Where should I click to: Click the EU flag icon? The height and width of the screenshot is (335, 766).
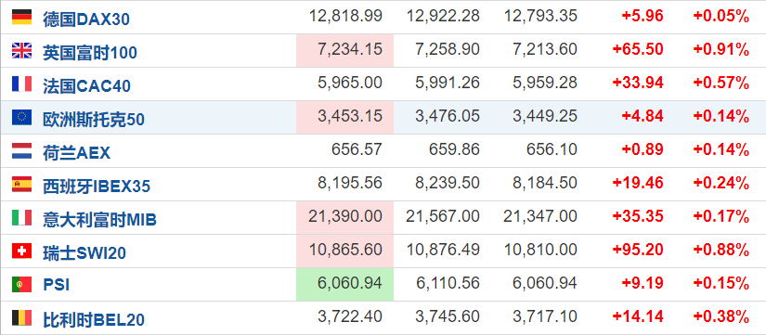(x=22, y=117)
